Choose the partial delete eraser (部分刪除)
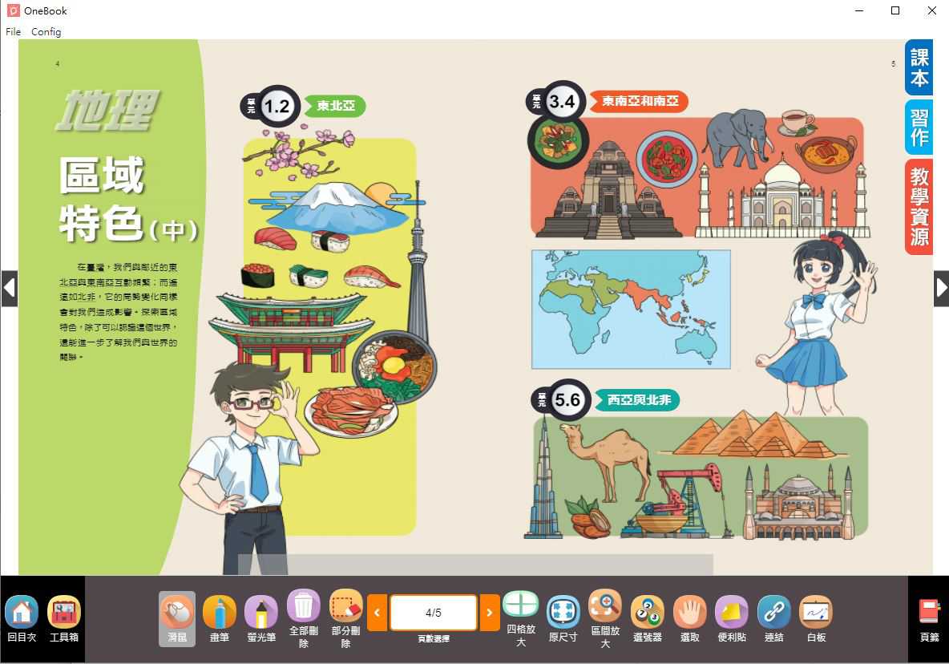This screenshot has height=664, width=949. [x=345, y=618]
